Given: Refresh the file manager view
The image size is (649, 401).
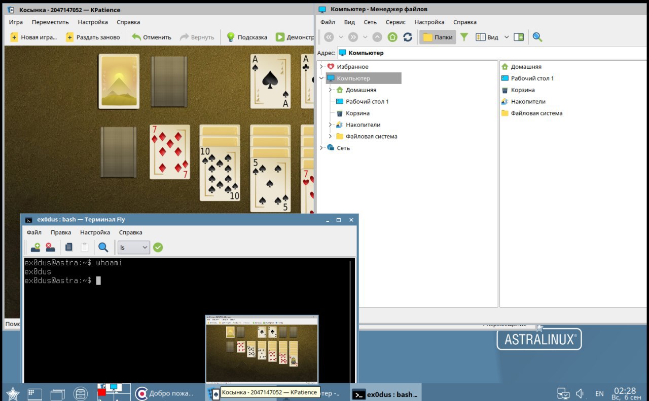Looking at the screenshot, I should pos(408,37).
